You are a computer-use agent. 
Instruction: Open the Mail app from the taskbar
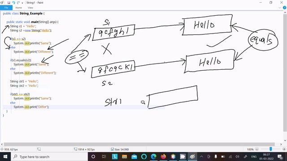tap(134, 157)
